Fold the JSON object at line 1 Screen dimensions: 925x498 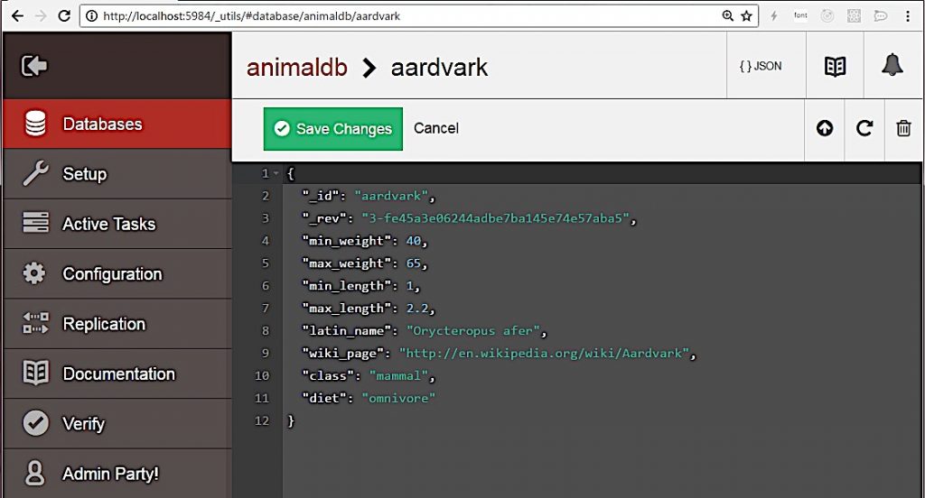(x=276, y=173)
